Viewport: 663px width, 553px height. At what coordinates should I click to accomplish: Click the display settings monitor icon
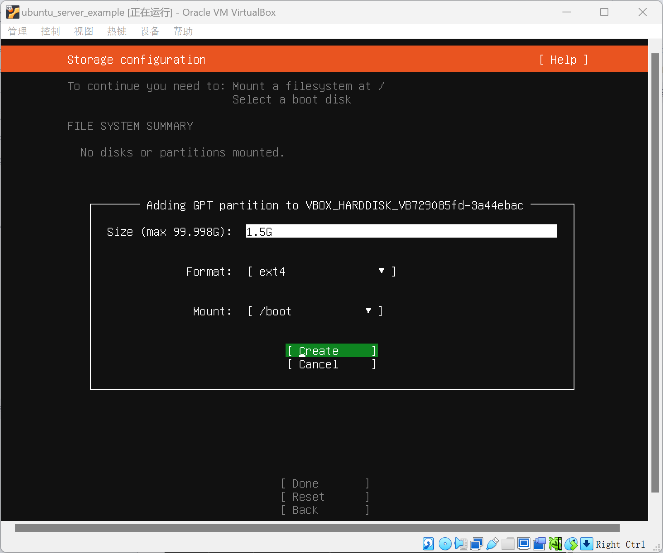point(524,543)
